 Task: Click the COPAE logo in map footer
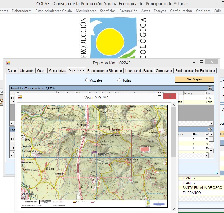click(148, 204)
